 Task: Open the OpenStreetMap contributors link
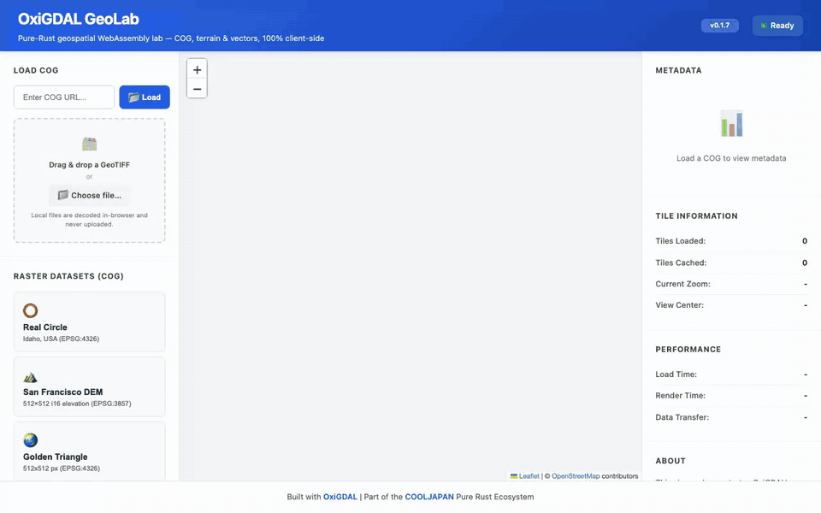click(576, 476)
